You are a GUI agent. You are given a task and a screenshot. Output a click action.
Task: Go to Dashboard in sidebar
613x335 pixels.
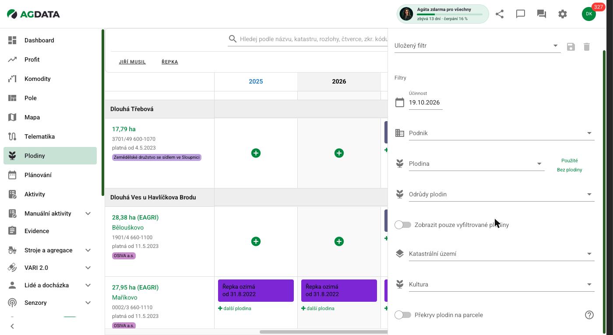pos(50,40)
